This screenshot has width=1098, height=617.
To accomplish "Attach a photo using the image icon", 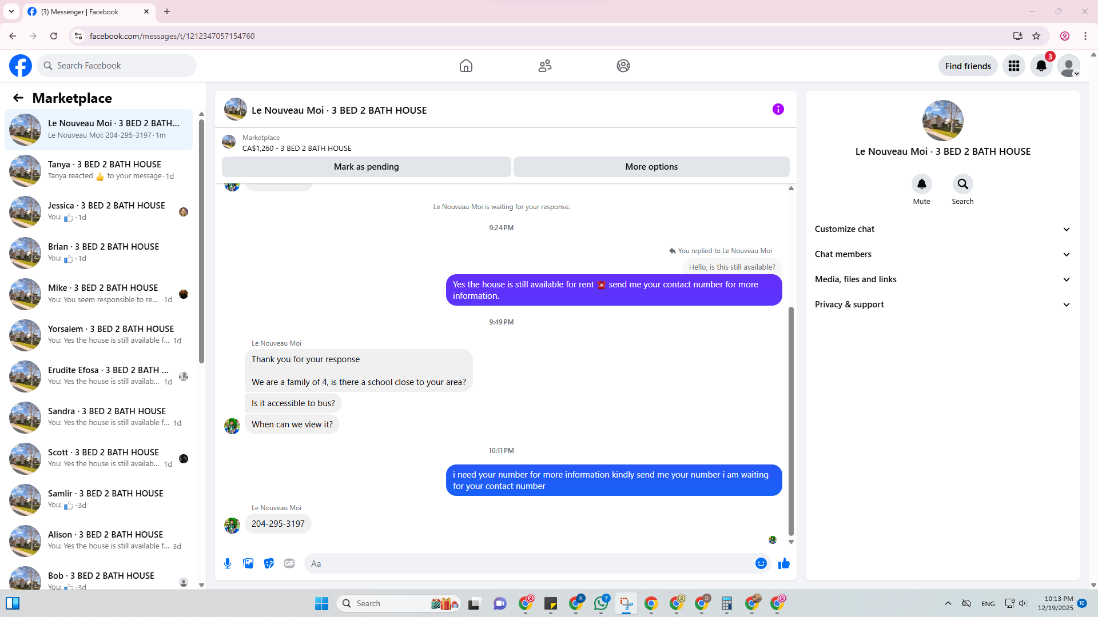I will point(248,563).
